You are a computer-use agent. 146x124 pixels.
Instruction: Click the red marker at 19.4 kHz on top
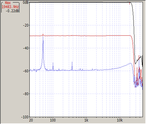(130, 3)
